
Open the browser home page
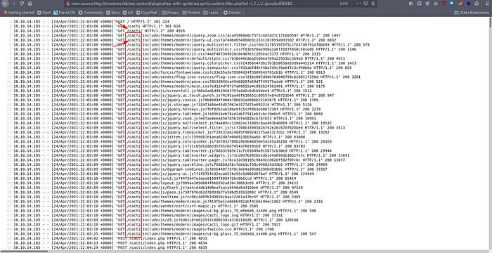(30, 4)
